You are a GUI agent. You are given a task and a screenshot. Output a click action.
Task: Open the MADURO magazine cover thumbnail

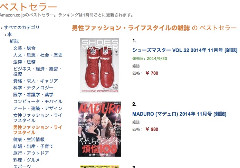click(99, 129)
